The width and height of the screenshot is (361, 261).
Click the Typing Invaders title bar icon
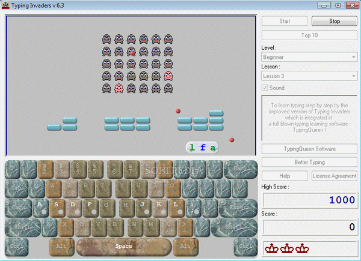[x=5, y=5]
